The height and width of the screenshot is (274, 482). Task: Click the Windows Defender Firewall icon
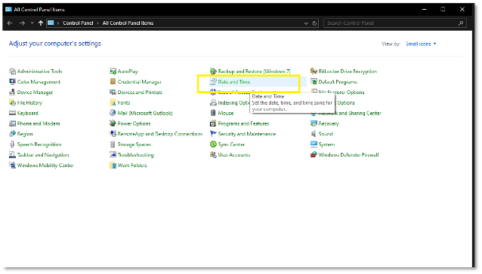pyautogui.click(x=314, y=154)
